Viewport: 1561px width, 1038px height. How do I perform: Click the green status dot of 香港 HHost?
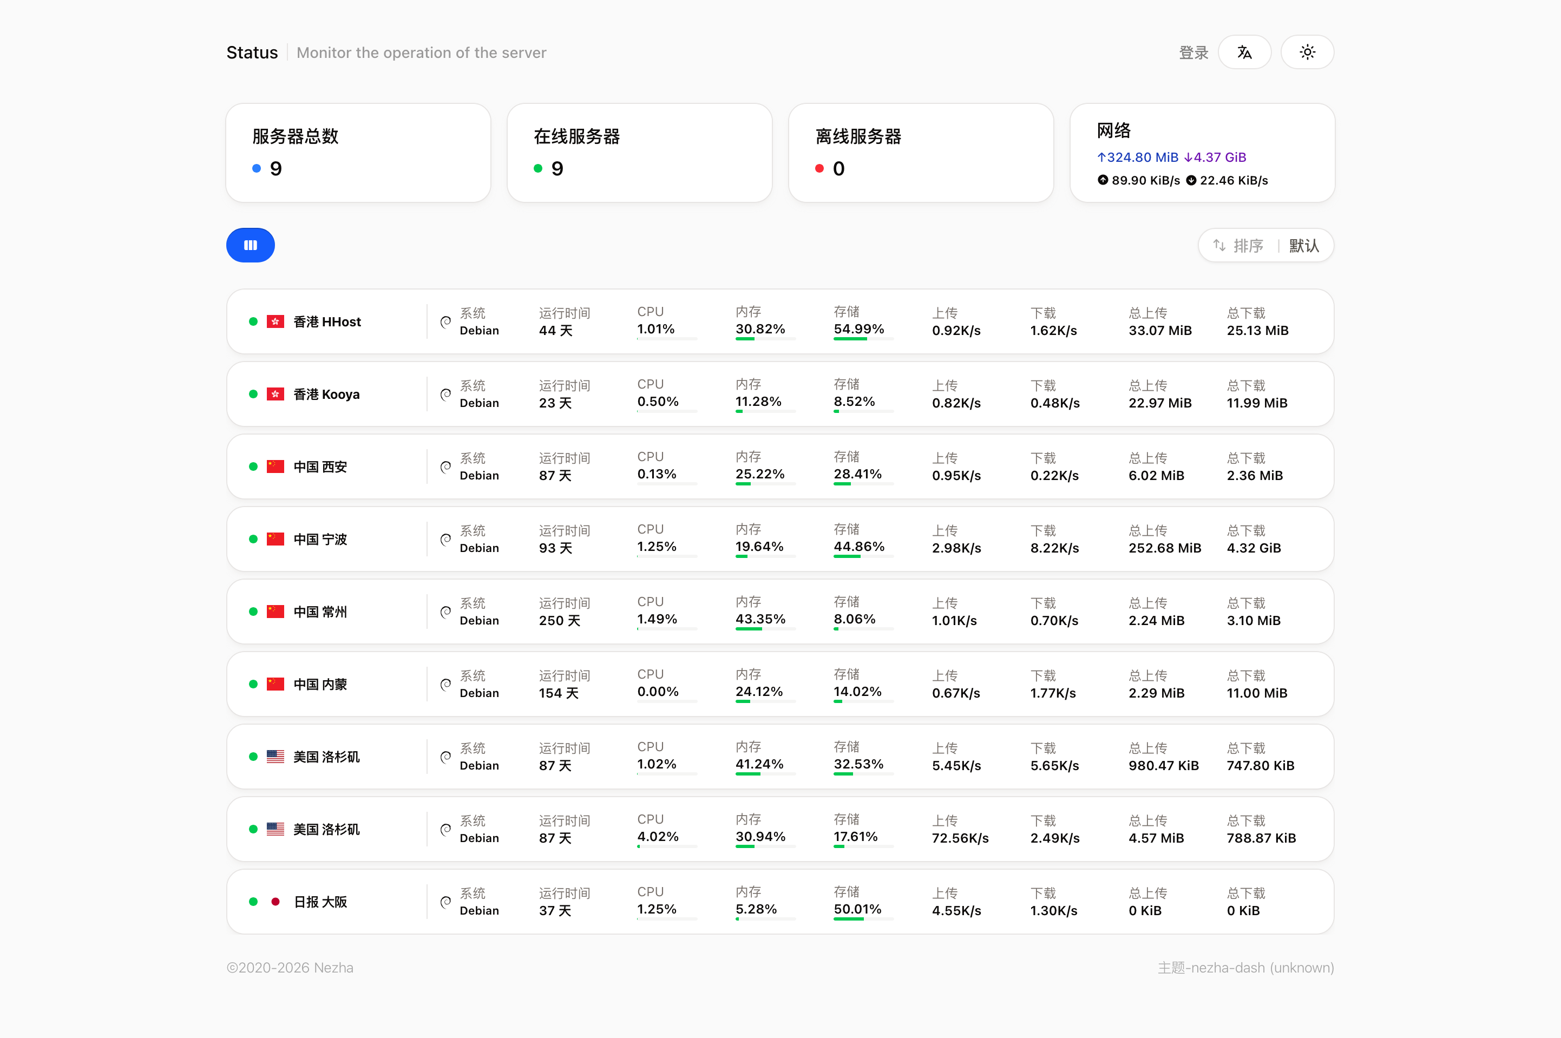pyautogui.click(x=253, y=321)
